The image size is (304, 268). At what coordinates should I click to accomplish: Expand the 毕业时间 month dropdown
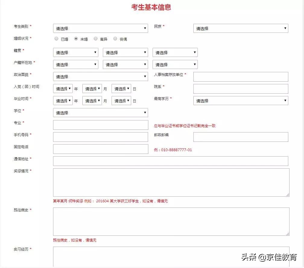coord(92,100)
